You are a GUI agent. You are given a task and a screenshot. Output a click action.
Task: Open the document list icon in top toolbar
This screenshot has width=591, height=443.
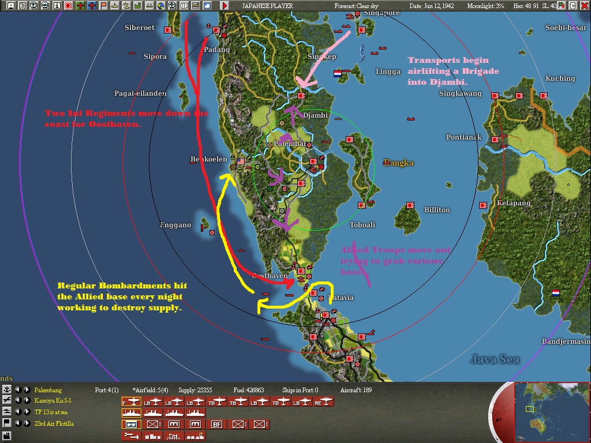pos(23,6)
